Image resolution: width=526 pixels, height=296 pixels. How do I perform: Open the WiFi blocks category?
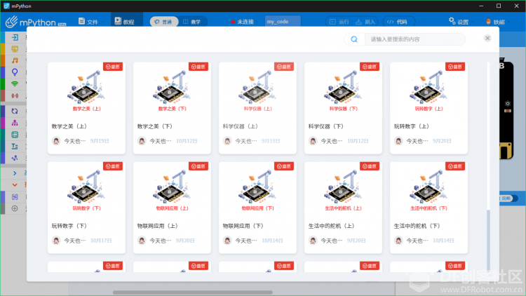15,84
